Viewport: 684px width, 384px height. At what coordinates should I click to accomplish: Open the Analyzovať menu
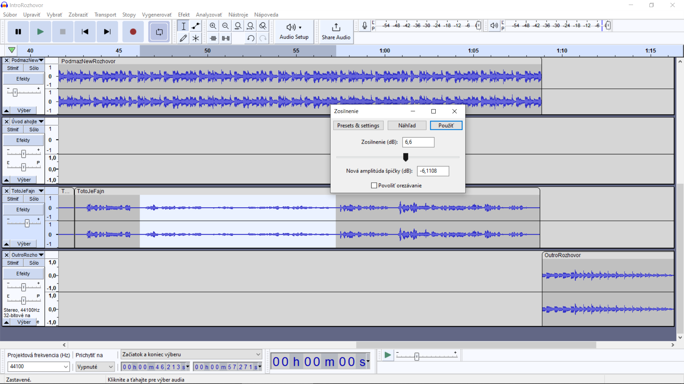point(209,15)
